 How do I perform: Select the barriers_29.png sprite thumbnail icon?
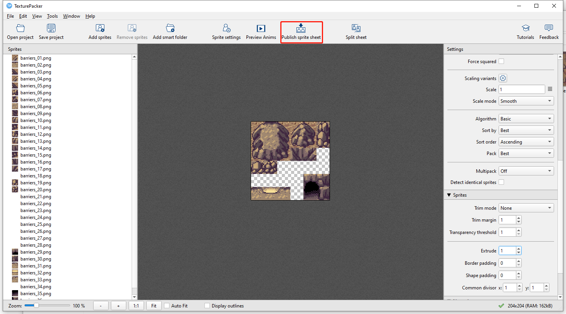[15, 252]
